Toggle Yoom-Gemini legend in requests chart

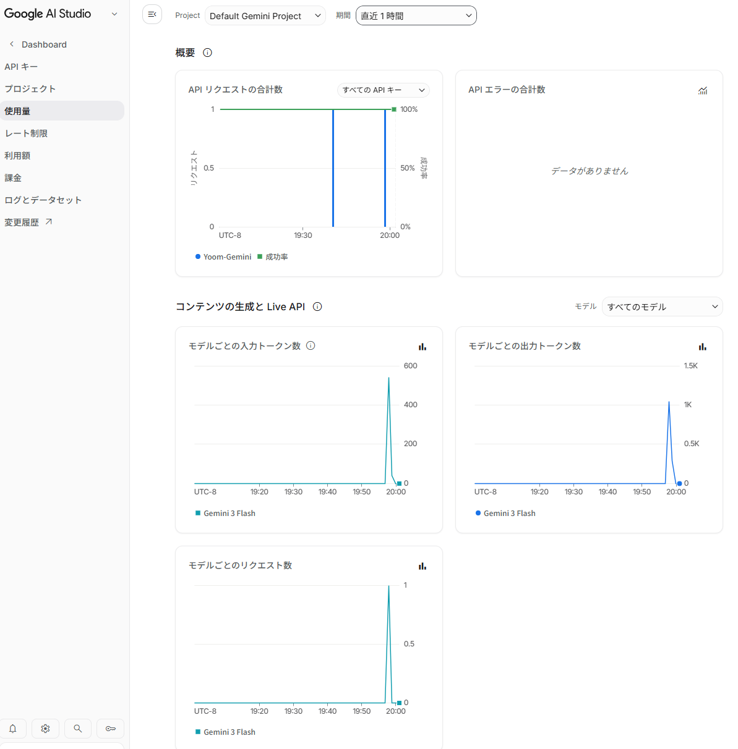(223, 256)
